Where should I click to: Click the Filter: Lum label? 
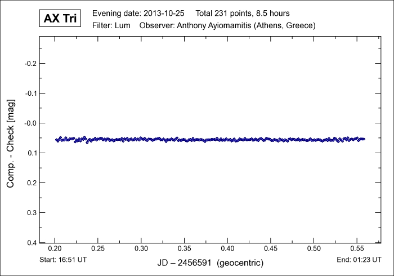coord(111,25)
